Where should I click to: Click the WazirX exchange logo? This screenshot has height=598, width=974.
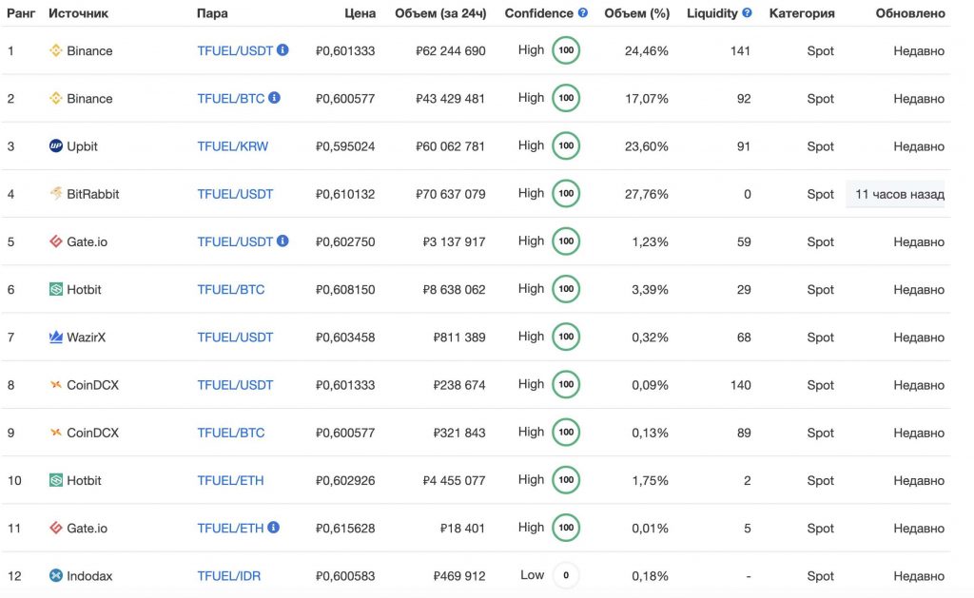point(56,338)
